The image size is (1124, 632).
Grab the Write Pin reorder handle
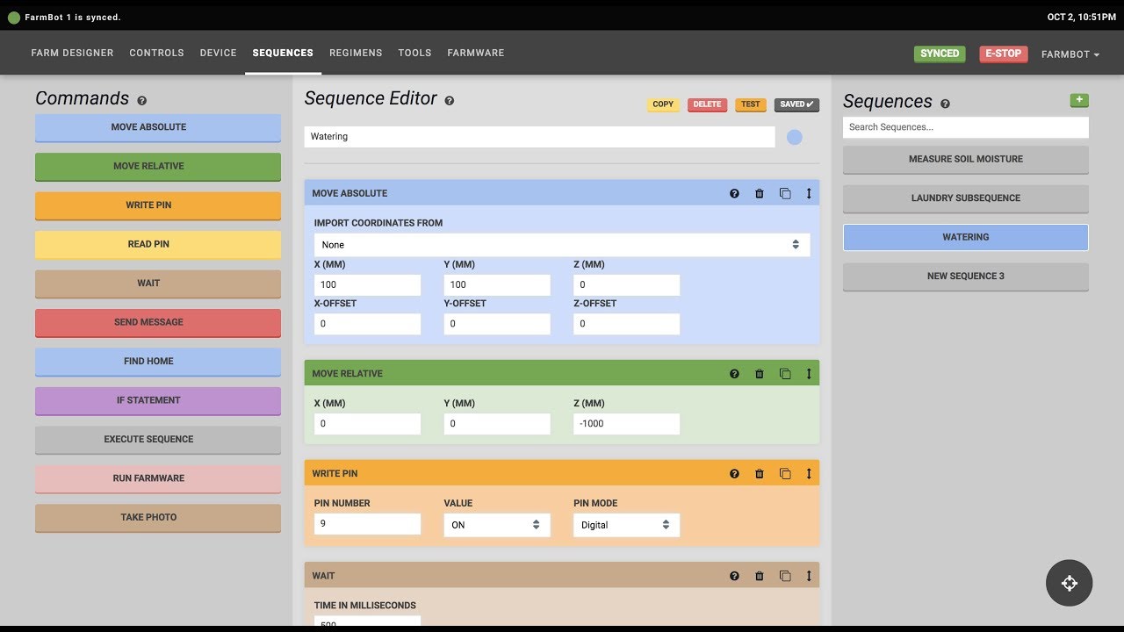click(x=809, y=473)
